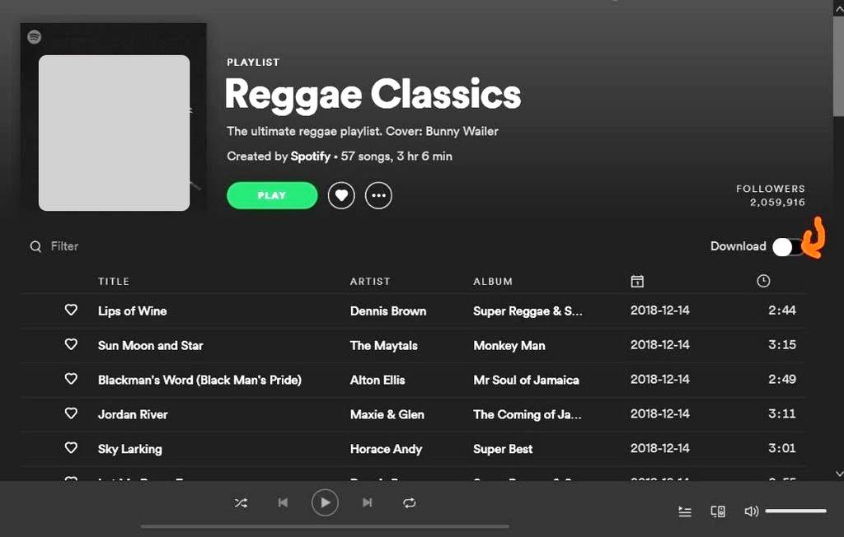Open album The Coming of Ja...
This screenshot has height=537, width=844.
pos(527,414)
